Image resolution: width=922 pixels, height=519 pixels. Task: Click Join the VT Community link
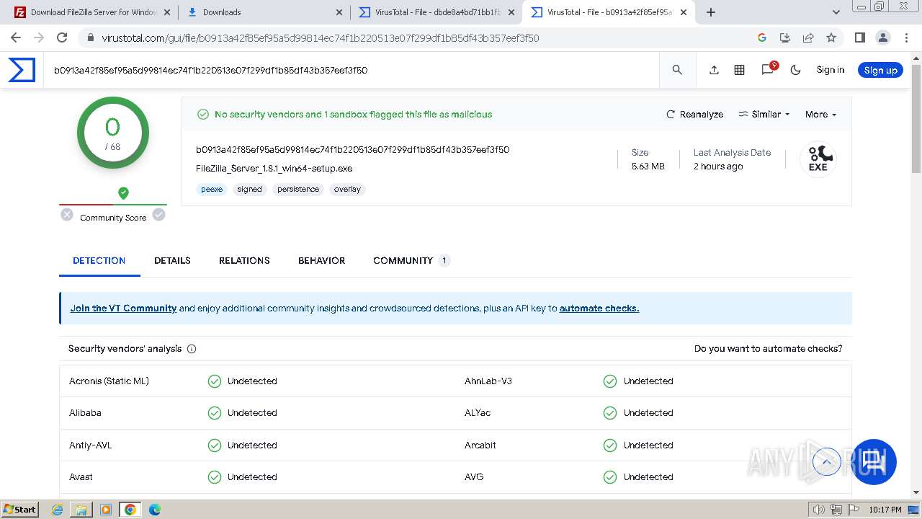pyautogui.click(x=123, y=308)
